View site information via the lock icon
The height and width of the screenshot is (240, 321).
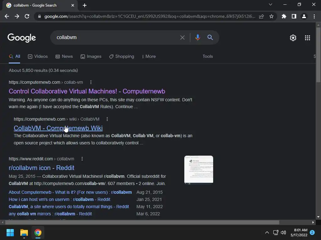pyautogui.click(x=39, y=16)
